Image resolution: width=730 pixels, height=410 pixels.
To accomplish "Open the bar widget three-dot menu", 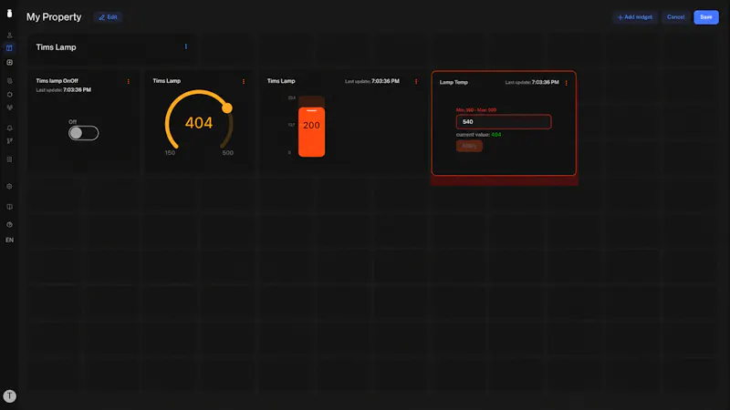I will click(x=416, y=81).
